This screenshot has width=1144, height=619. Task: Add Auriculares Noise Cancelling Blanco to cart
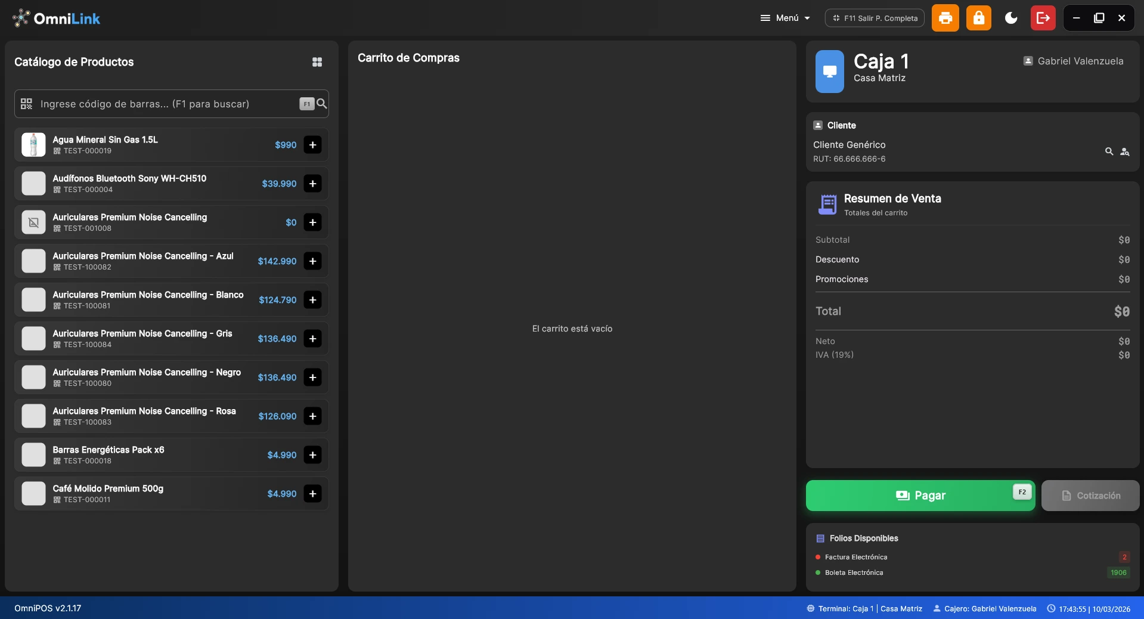click(x=312, y=300)
